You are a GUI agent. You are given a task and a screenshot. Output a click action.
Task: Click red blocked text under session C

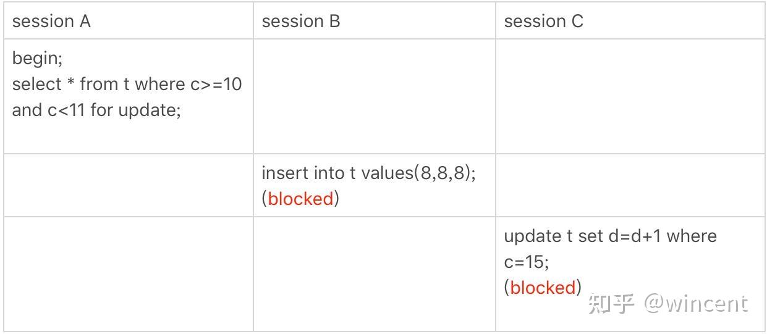543,288
